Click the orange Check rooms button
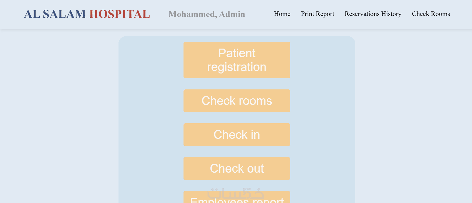Screen dimensions: 472x203 [x=237, y=101]
